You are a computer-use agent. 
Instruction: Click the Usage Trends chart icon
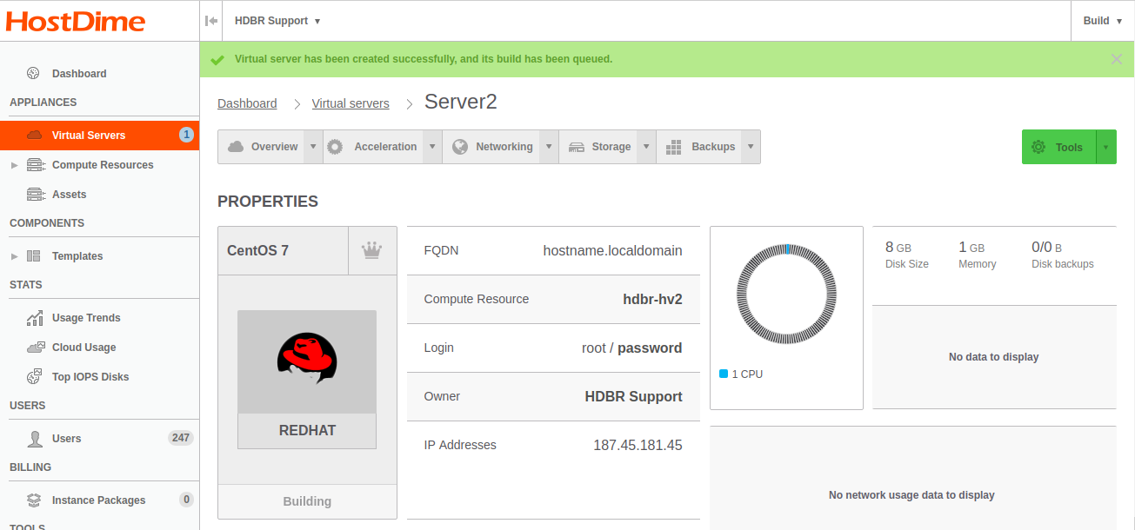point(35,318)
